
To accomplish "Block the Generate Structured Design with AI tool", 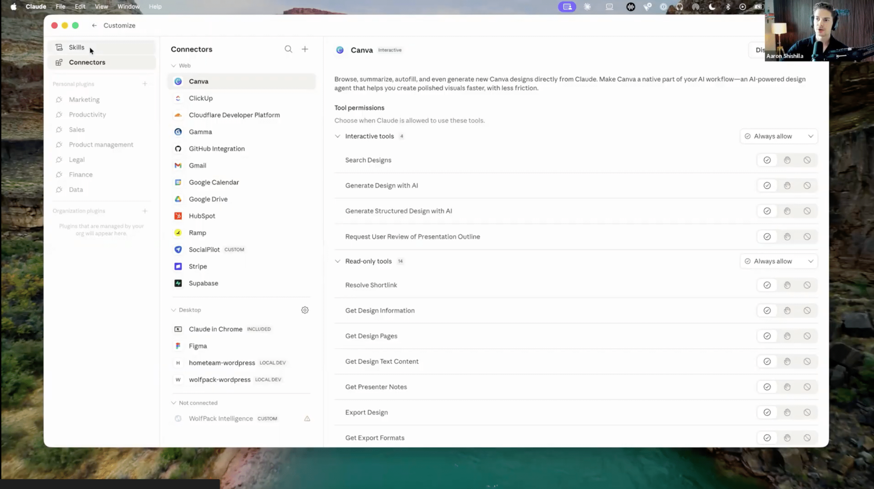I will (x=807, y=211).
